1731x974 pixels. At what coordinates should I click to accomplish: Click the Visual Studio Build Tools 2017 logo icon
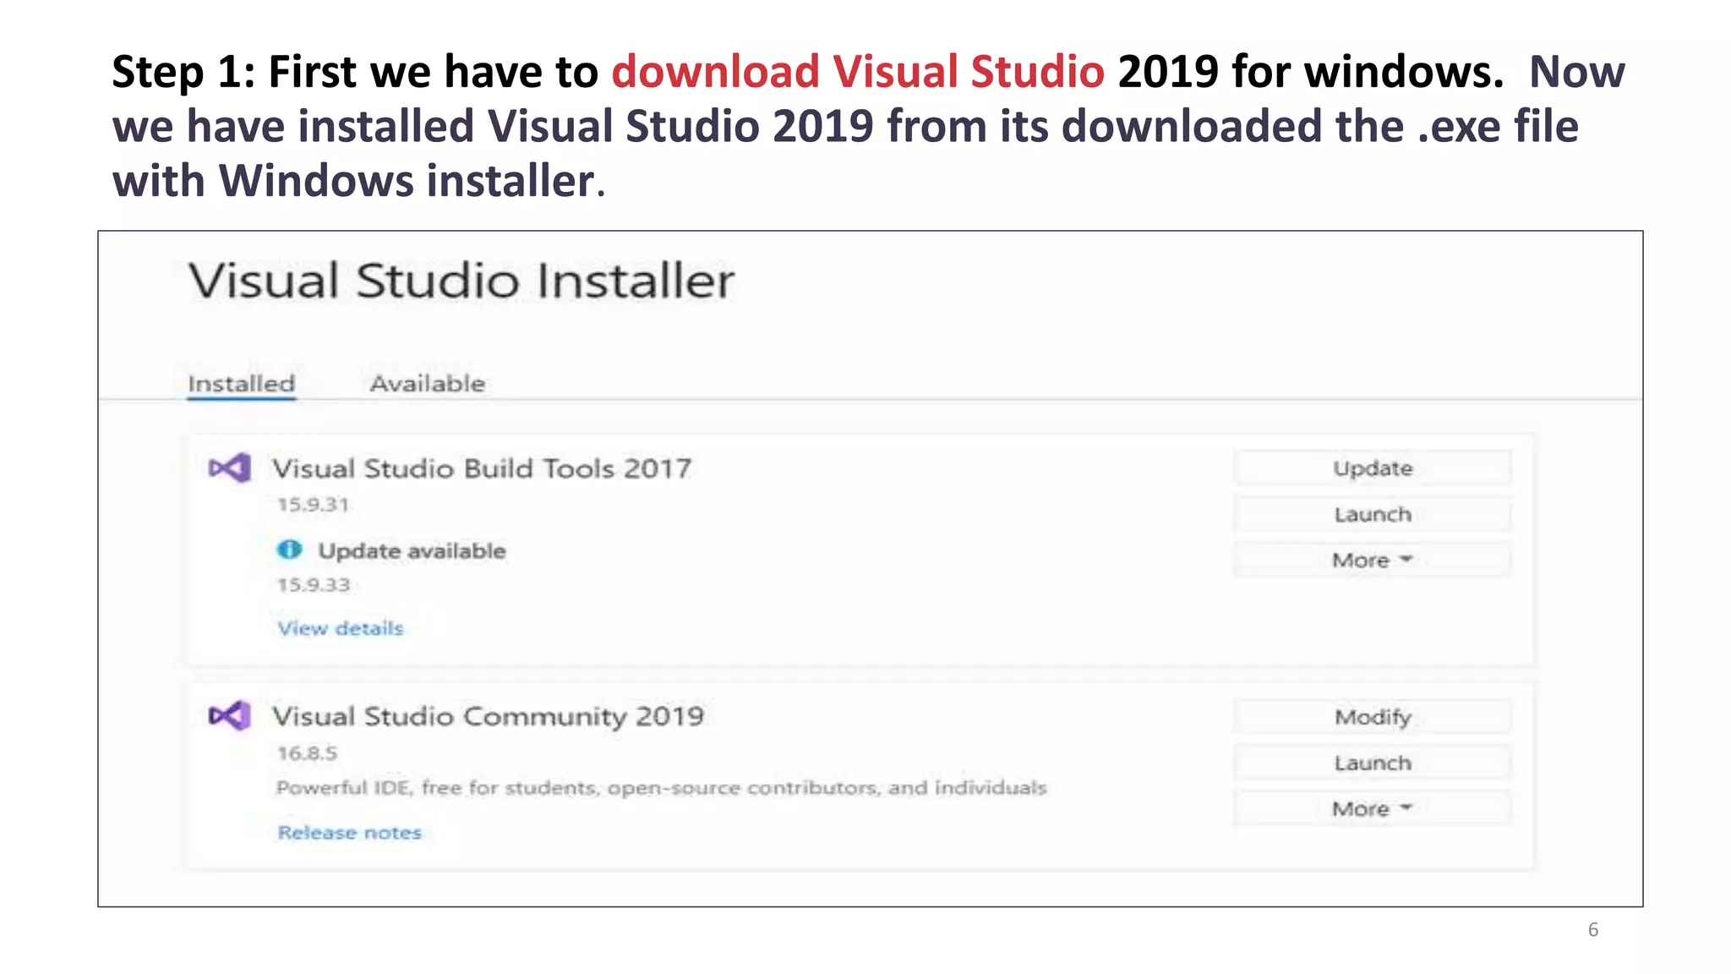pos(230,468)
